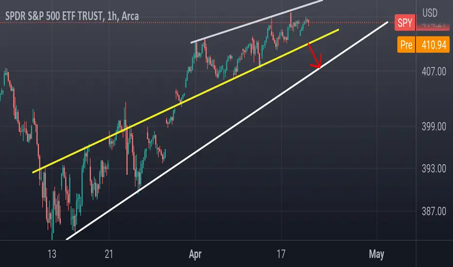Click the Apr label on time axis
Image resolution: width=453 pixels, height=267 pixels.
195,254
